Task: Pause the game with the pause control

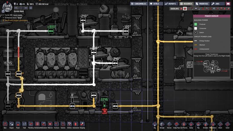Action: [x=16, y=8]
